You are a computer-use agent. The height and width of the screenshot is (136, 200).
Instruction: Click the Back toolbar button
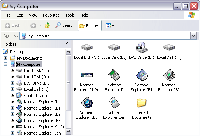click(x=12, y=25)
